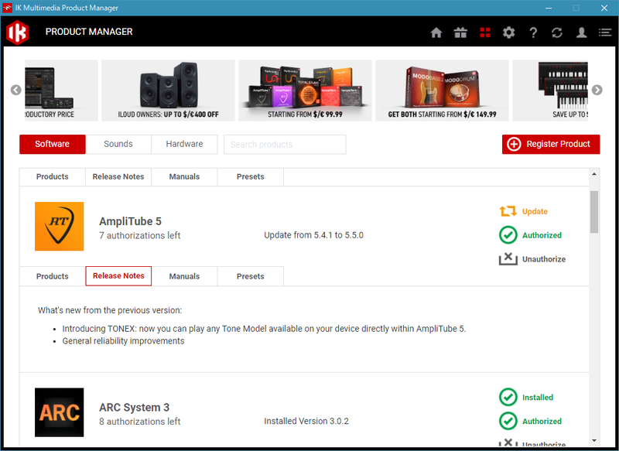Click the refresh arrows icon
Screen dimensions: 619x451
(x=557, y=32)
